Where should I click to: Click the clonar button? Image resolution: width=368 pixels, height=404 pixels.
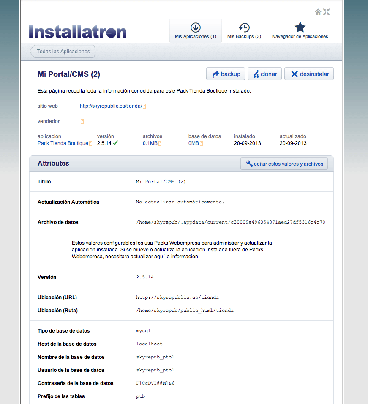264,74
